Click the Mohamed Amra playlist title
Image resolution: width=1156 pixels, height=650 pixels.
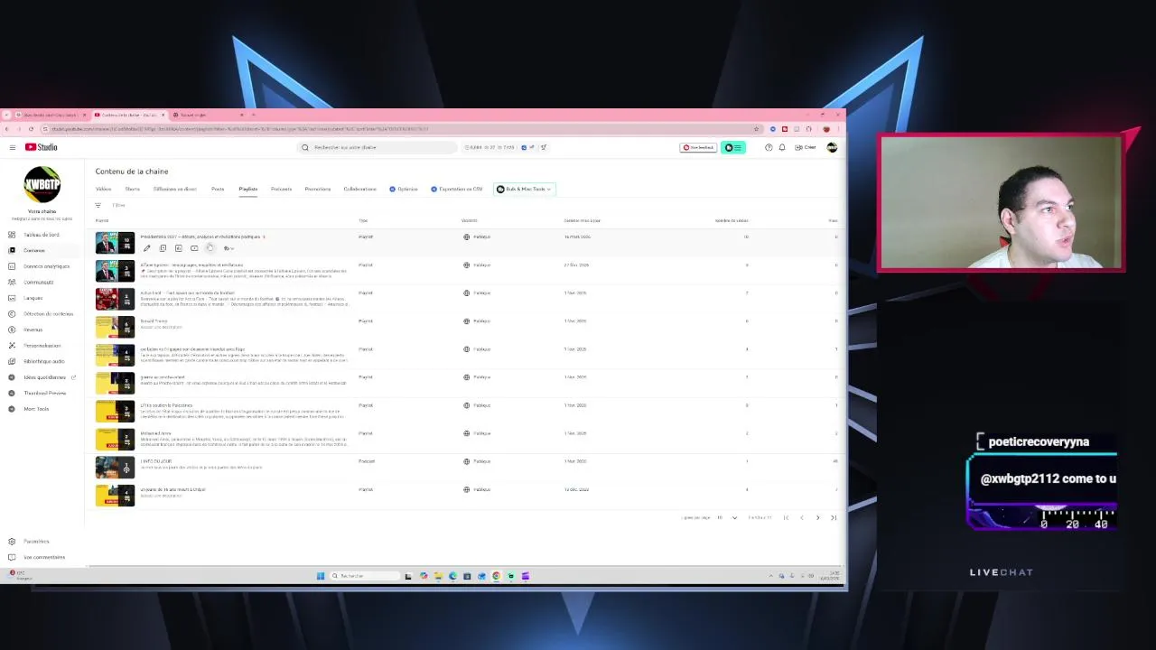(155, 433)
